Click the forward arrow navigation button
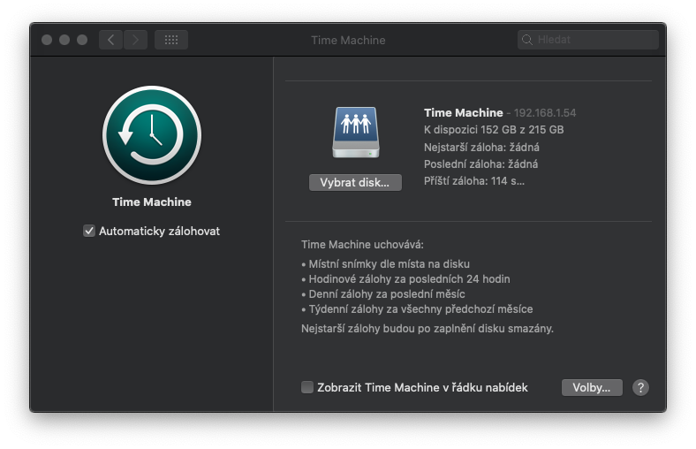 coord(135,40)
